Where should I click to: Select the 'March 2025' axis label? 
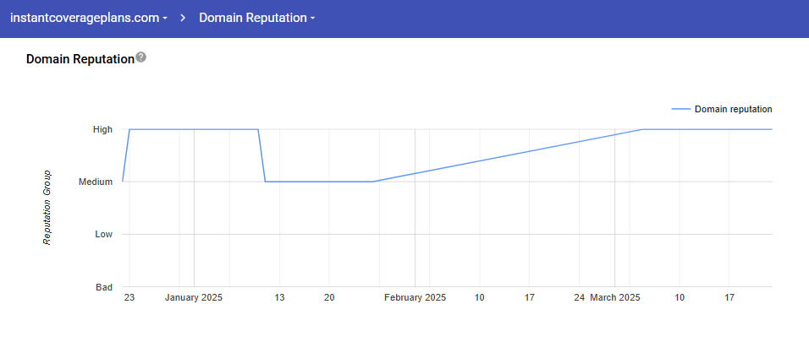pyautogui.click(x=615, y=298)
